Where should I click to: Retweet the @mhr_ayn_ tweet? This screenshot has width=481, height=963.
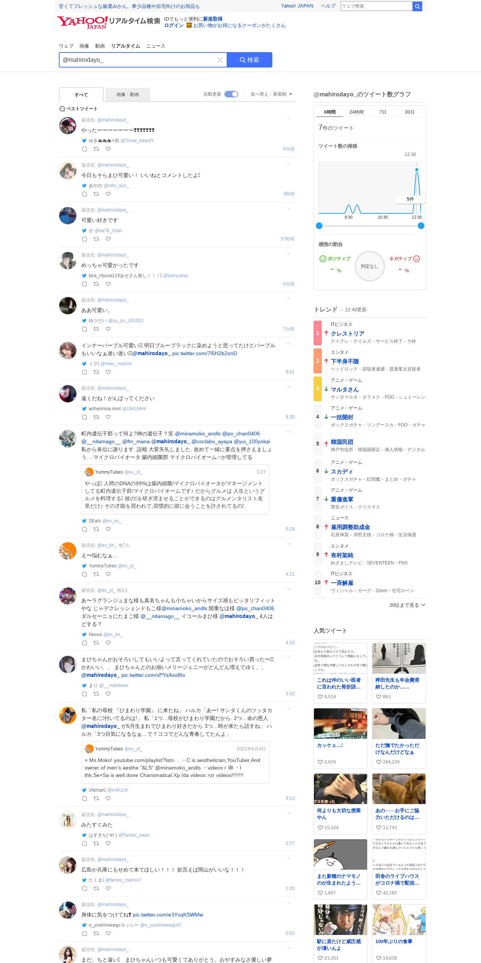[x=96, y=194]
